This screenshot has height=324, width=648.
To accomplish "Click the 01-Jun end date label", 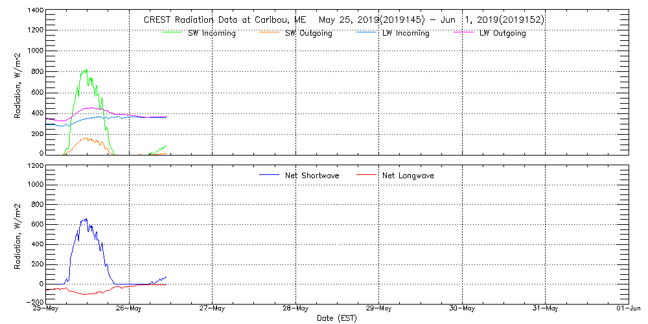I will point(627,308).
